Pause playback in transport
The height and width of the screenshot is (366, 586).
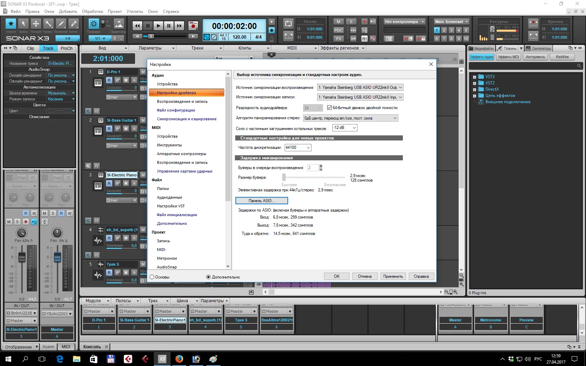(x=169, y=25)
